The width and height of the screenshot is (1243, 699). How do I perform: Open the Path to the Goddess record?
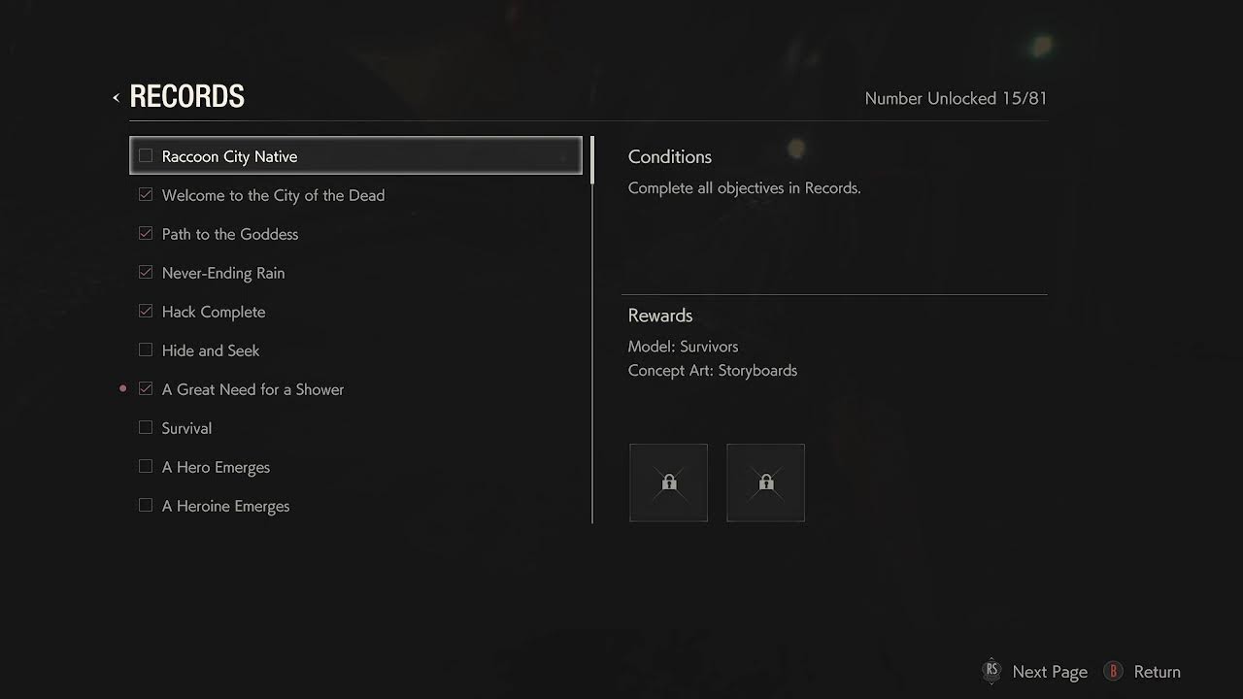355,234
